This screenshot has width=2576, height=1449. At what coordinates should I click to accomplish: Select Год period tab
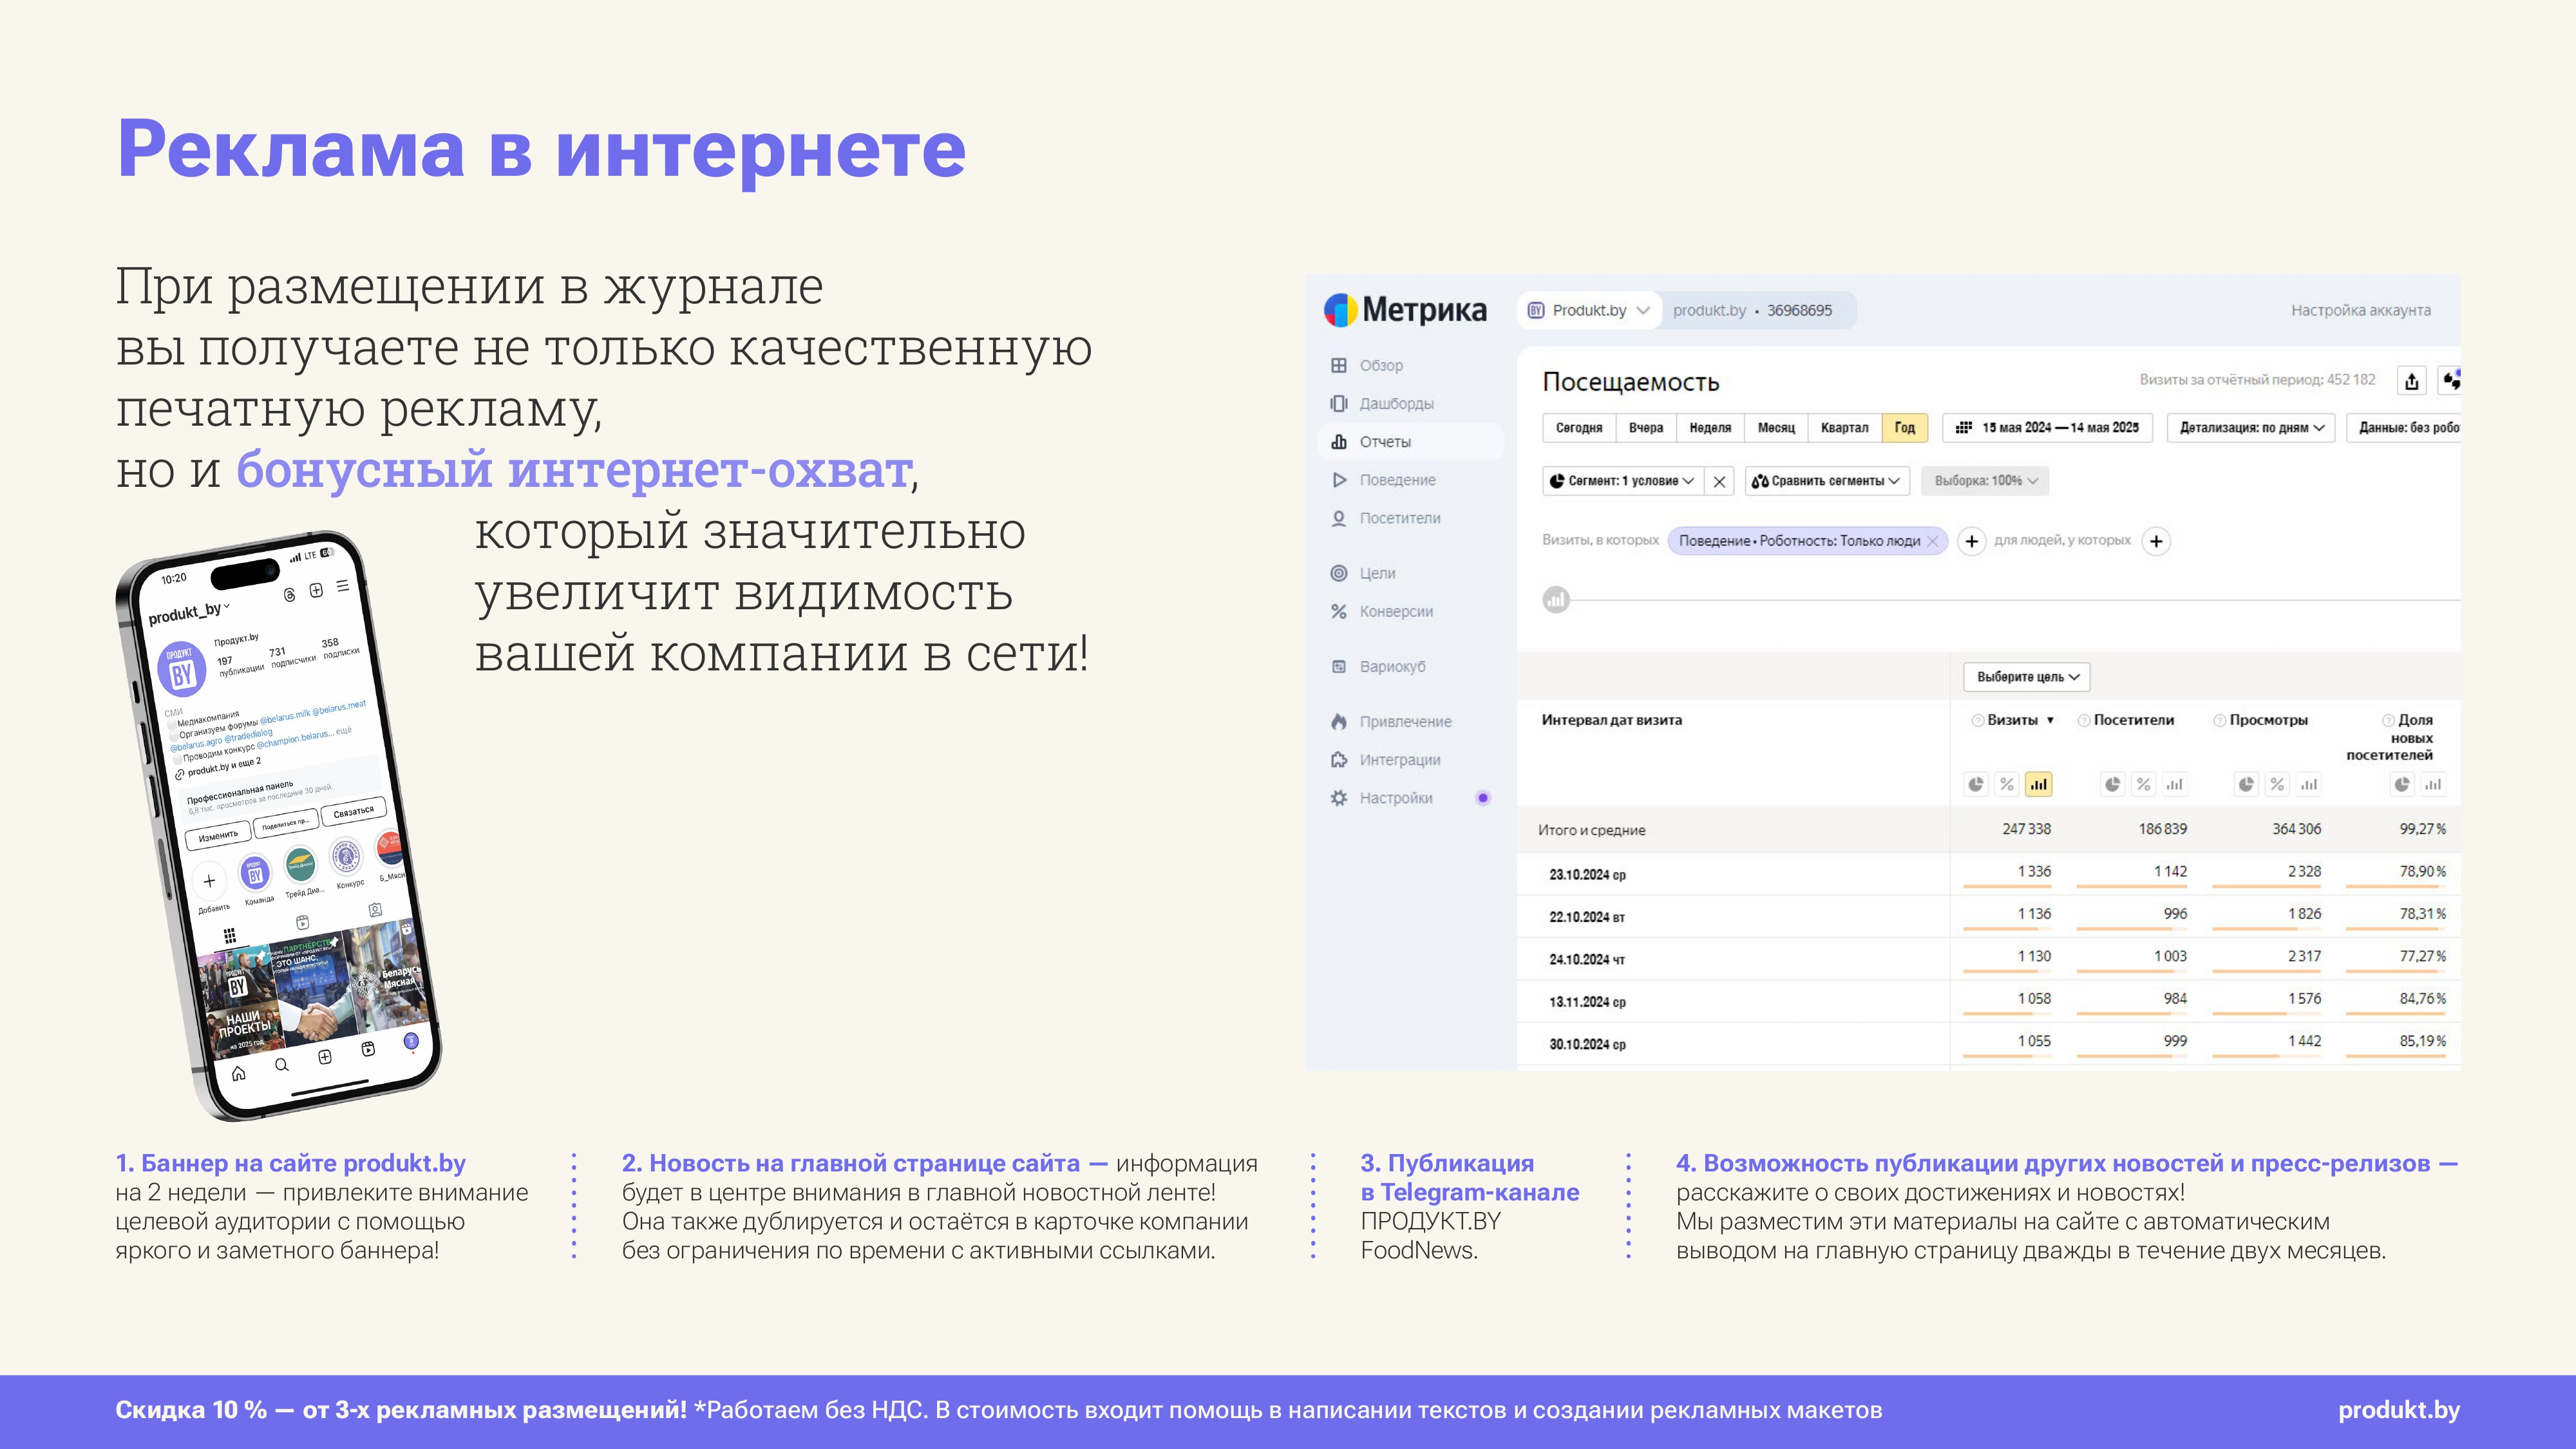1904,428
